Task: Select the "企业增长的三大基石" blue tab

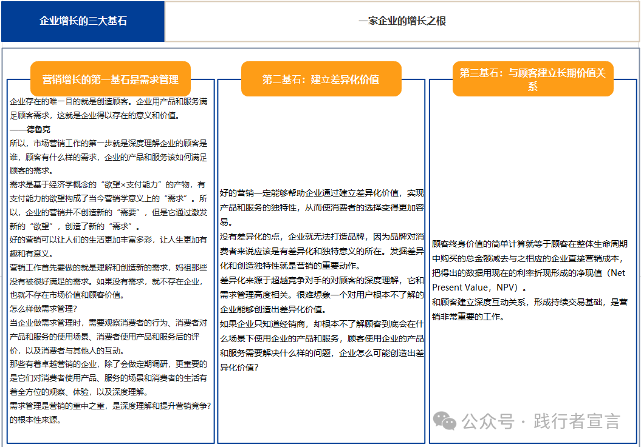Action: tap(83, 21)
